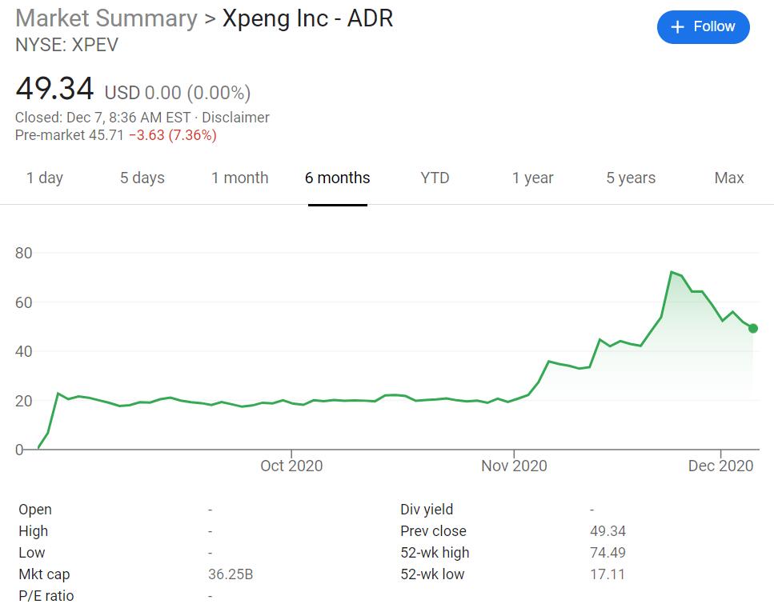The image size is (774, 608).
Task: Select the 1 year range tab
Action: point(532,178)
